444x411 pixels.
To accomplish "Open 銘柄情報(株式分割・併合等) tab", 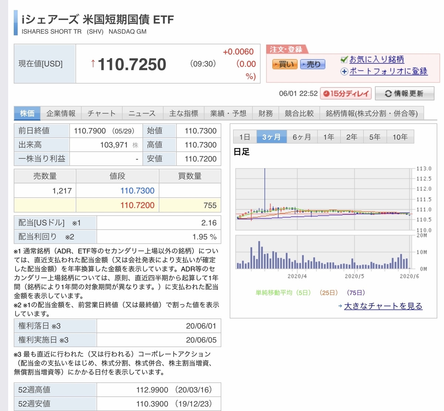I will point(371,113).
